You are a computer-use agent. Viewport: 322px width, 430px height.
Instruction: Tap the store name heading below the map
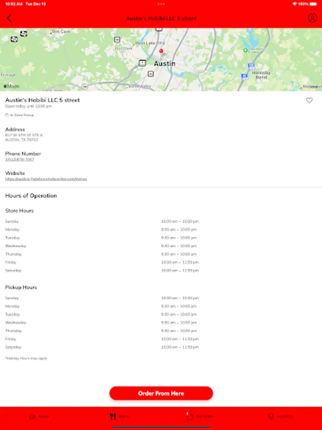[42, 100]
